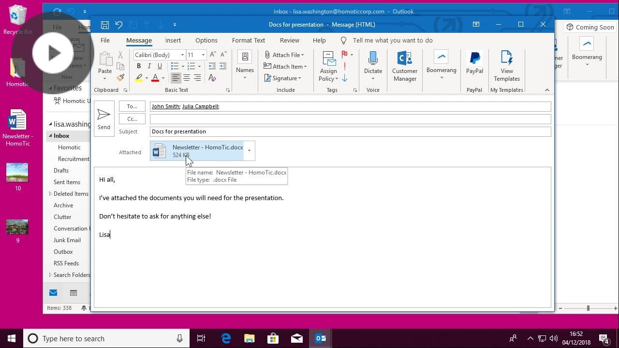Open the Names address book button
The width and height of the screenshot is (619, 348).
pos(245,66)
